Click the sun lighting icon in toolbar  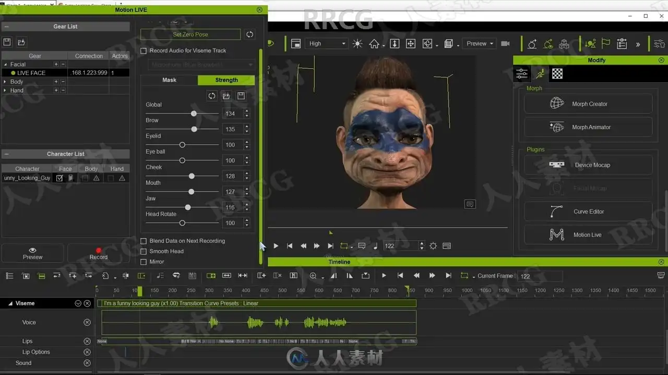click(x=357, y=44)
